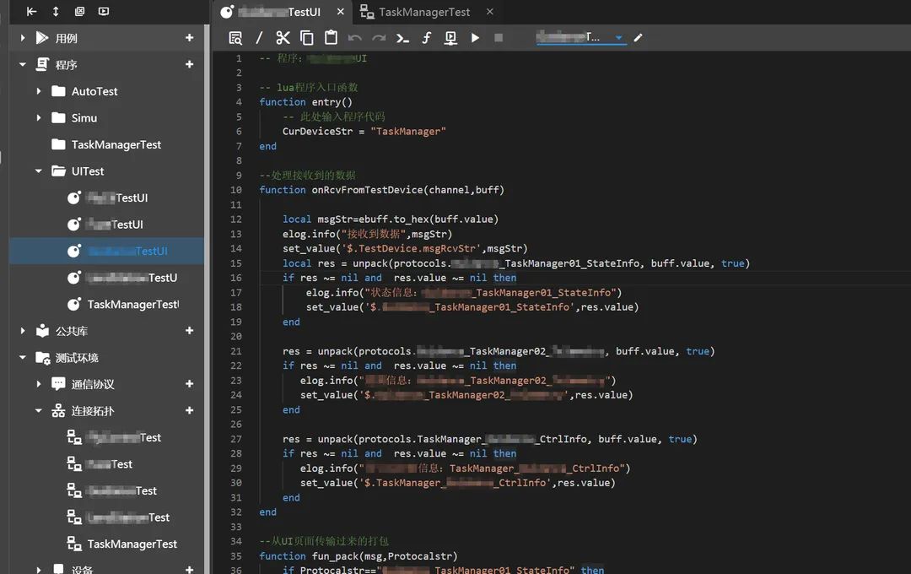
Task: Select the 测试环境 label
Action: [x=77, y=358]
